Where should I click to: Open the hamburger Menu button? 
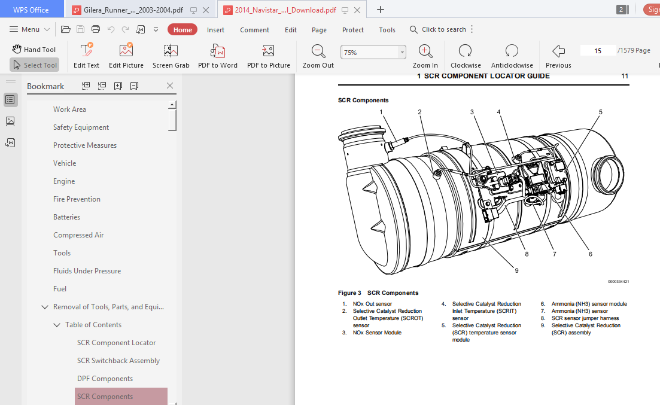click(25, 29)
